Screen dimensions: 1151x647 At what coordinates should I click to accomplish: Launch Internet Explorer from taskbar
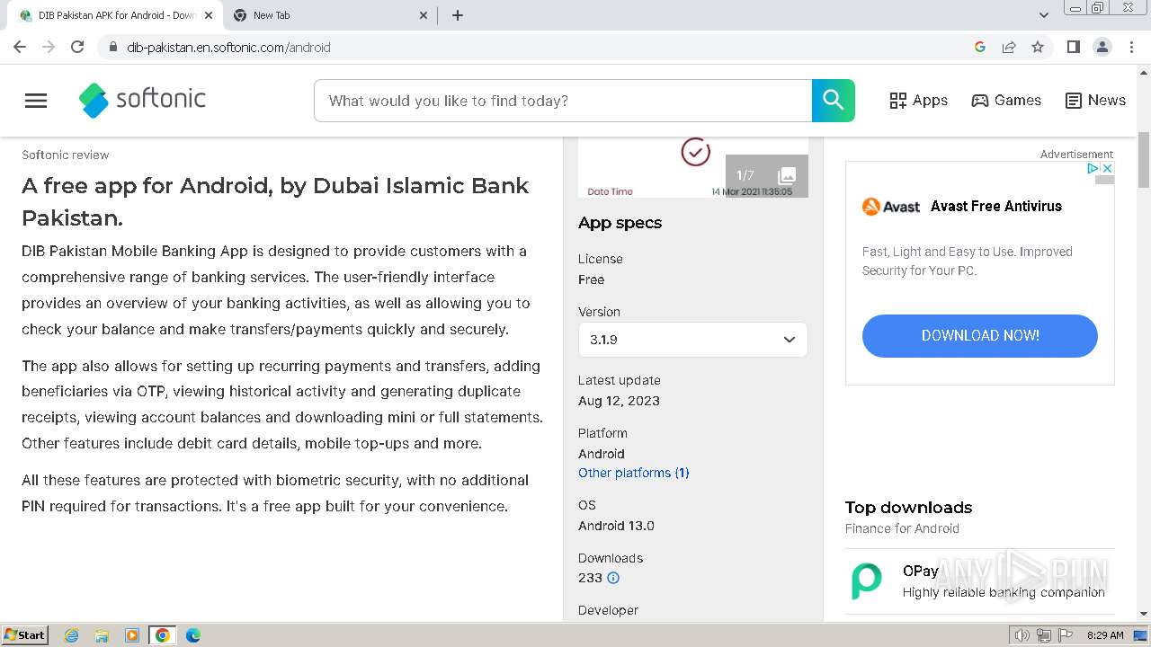click(x=71, y=635)
